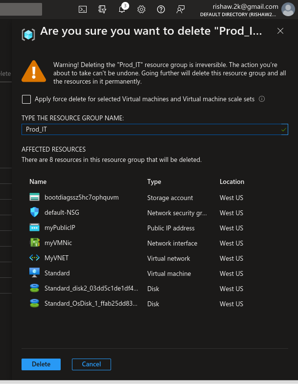
Task: Open the Feedback icon
Action: coord(181,9)
